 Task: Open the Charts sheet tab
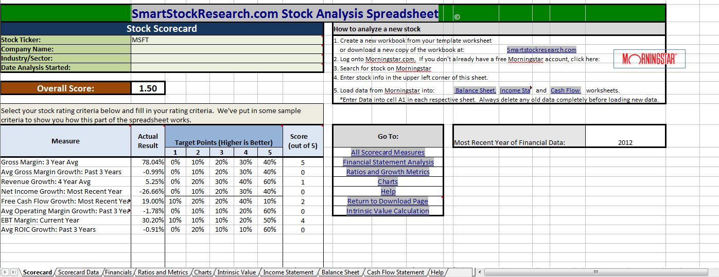[203, 272]
